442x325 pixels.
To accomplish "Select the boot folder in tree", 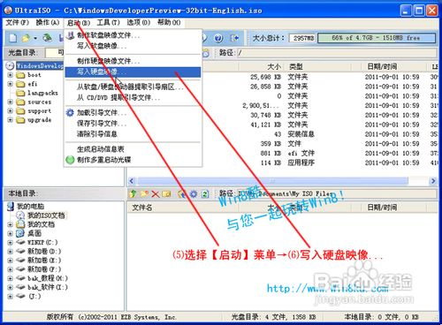I will 34,75.
